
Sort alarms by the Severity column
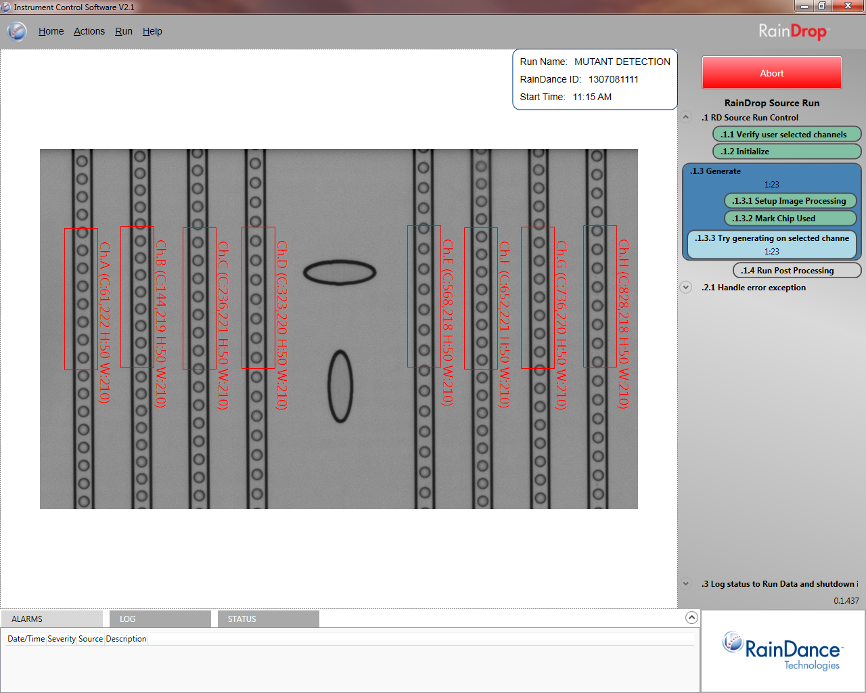click(62, 639)
